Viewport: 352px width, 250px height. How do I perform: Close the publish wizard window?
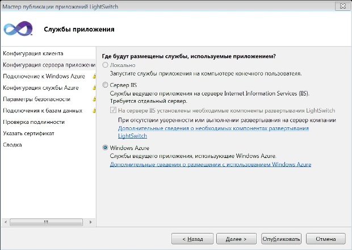click(342, 6)
